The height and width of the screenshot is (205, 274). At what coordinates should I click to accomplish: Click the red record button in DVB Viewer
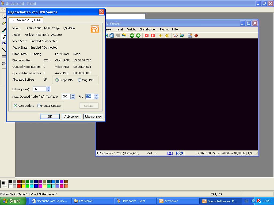pos(196,36)
